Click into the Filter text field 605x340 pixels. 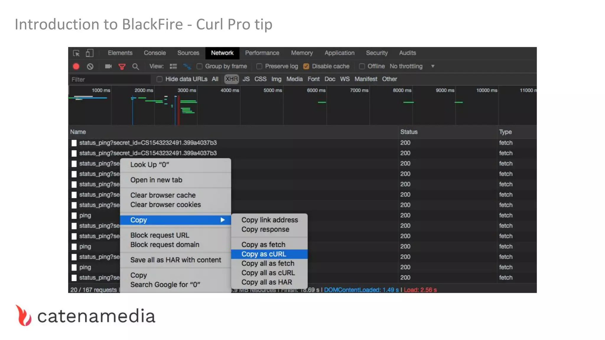click(110, 79)
